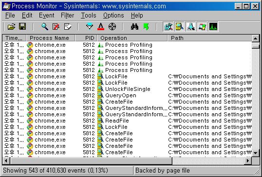262x177 pixels.
Task: Click the Process Name column header
Action: tap(51, 38)
